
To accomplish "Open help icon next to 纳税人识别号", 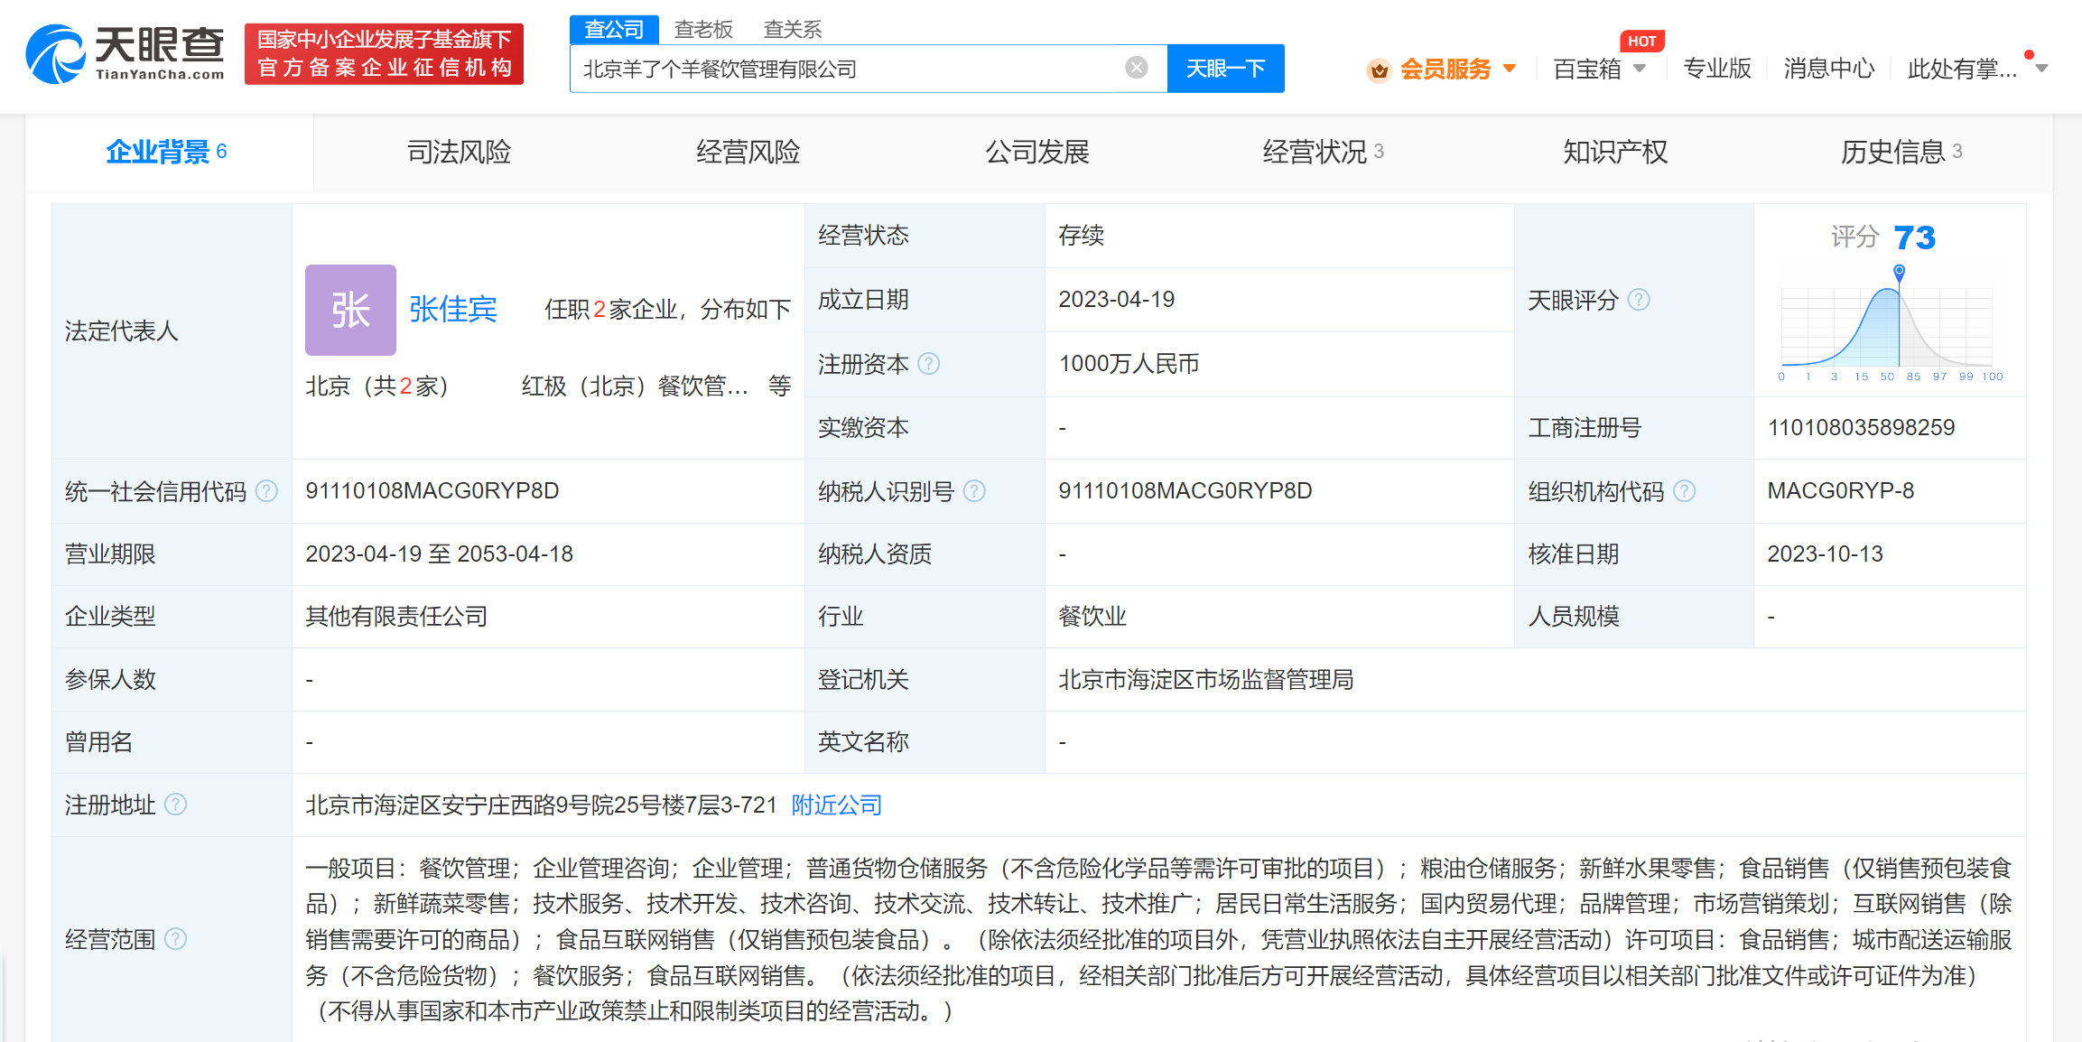I will pyautogui.click(x=974, y=490).
